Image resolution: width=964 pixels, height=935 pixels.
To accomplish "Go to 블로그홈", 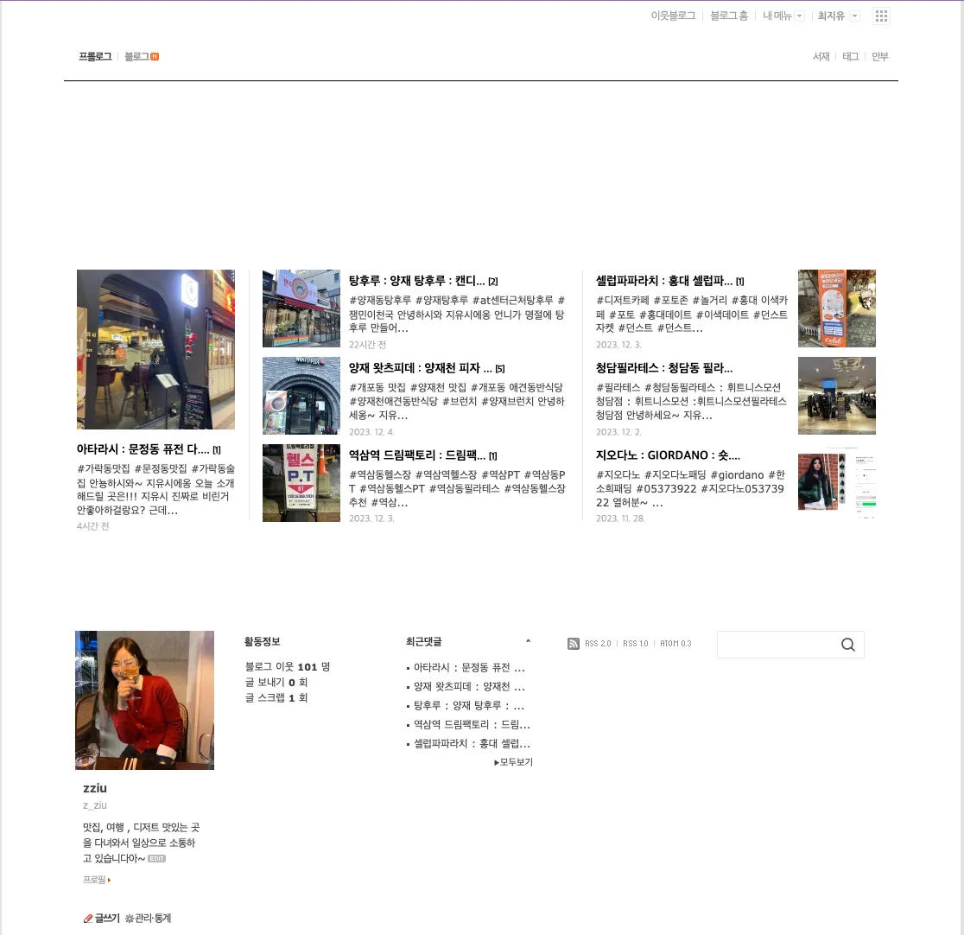I will point(729,16).
